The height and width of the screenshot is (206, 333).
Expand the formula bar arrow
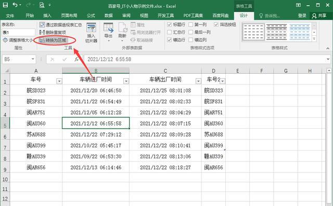[328, 59]
